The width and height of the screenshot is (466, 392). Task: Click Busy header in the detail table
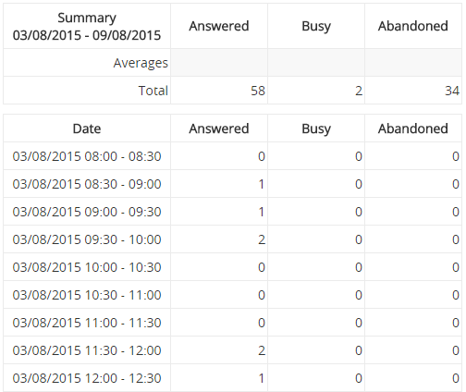click(316, 129)
